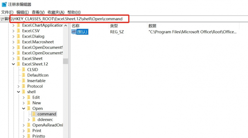Select the CLSID key label
Screen dimensions: 248x138
click(x=32, y=70)
